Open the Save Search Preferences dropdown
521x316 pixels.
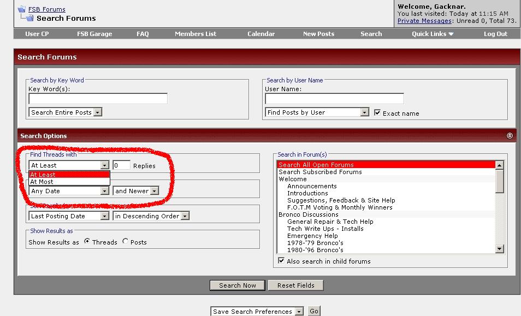point(257,311)
